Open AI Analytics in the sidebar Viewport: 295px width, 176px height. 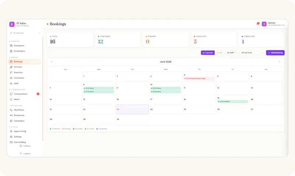(25, 51)
